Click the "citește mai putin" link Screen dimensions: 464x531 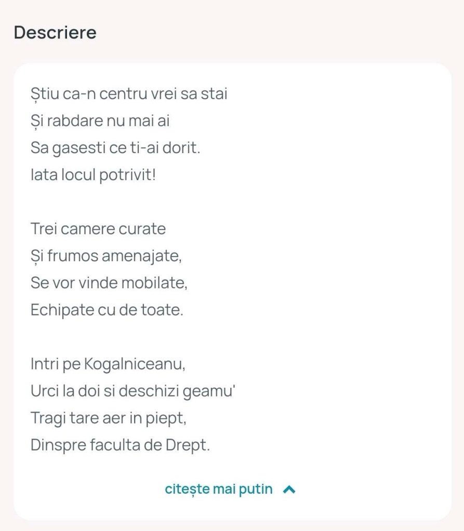point(219,489)
